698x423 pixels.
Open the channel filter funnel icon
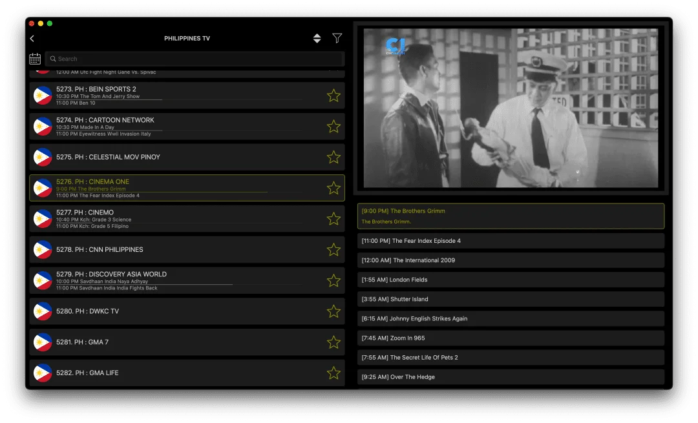point(337,38)
